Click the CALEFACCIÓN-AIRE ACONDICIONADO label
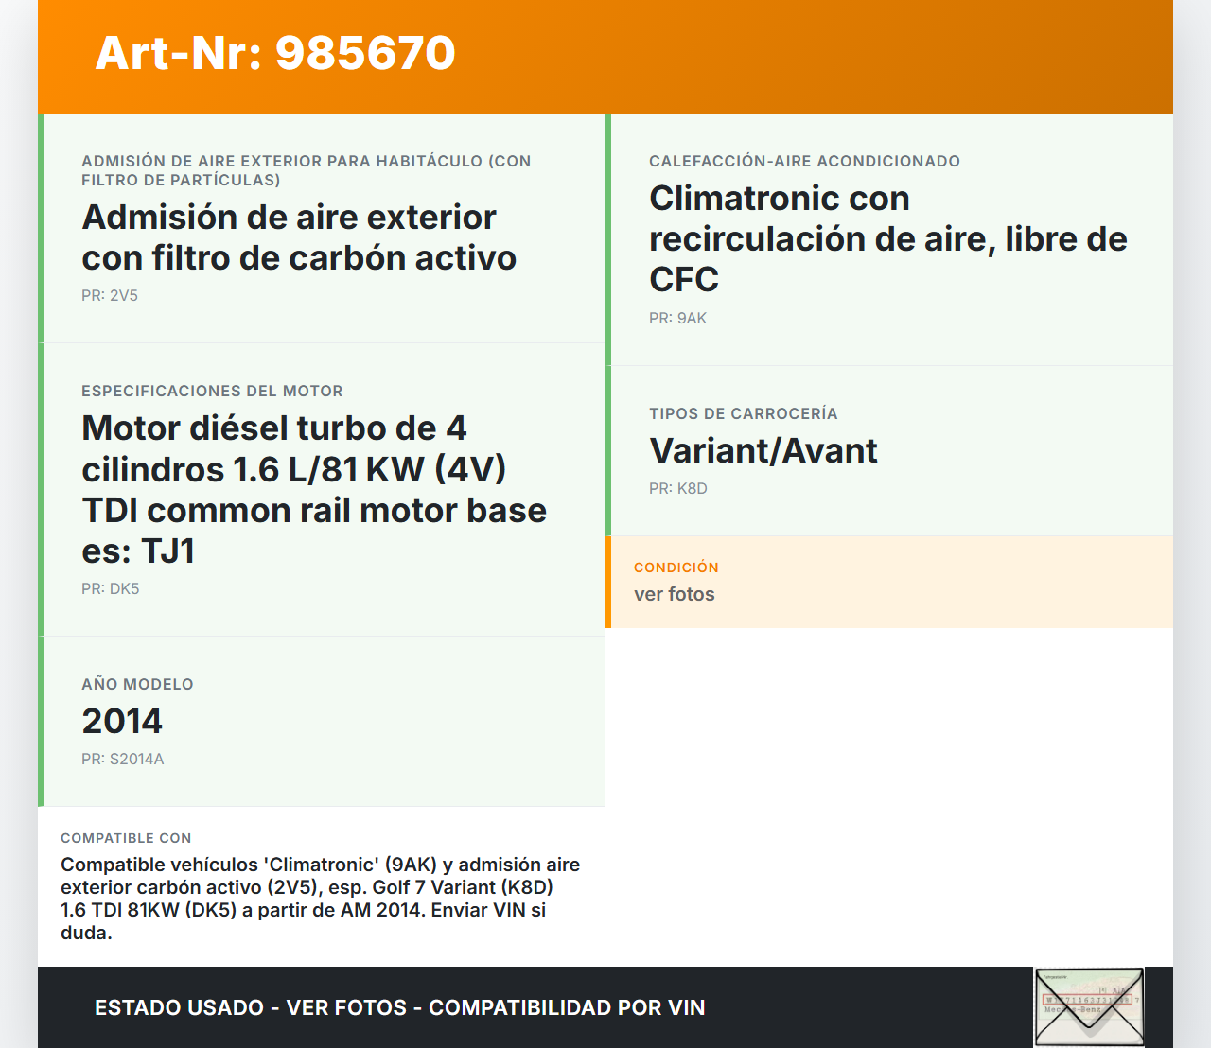This screenshot has width=1211, height=1049. pos(804,161)
